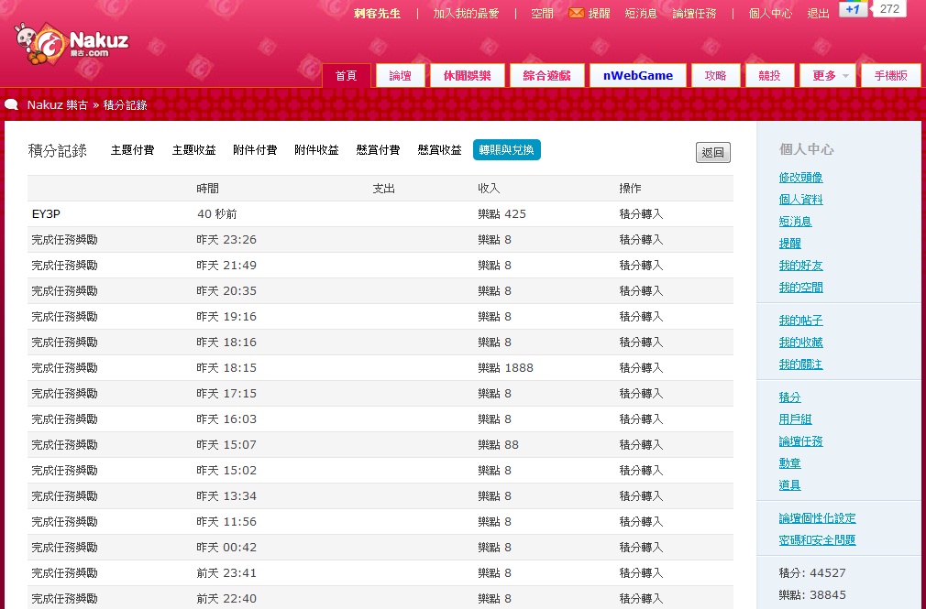
Task: Open the 首頁 tab
Action: pos(346,75)
